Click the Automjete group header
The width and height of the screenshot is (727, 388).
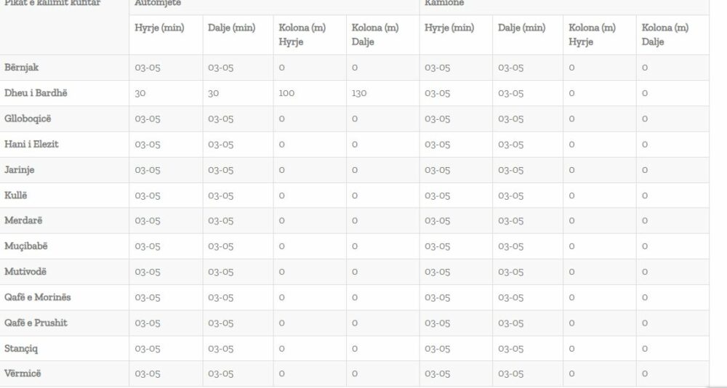point(158,4)
